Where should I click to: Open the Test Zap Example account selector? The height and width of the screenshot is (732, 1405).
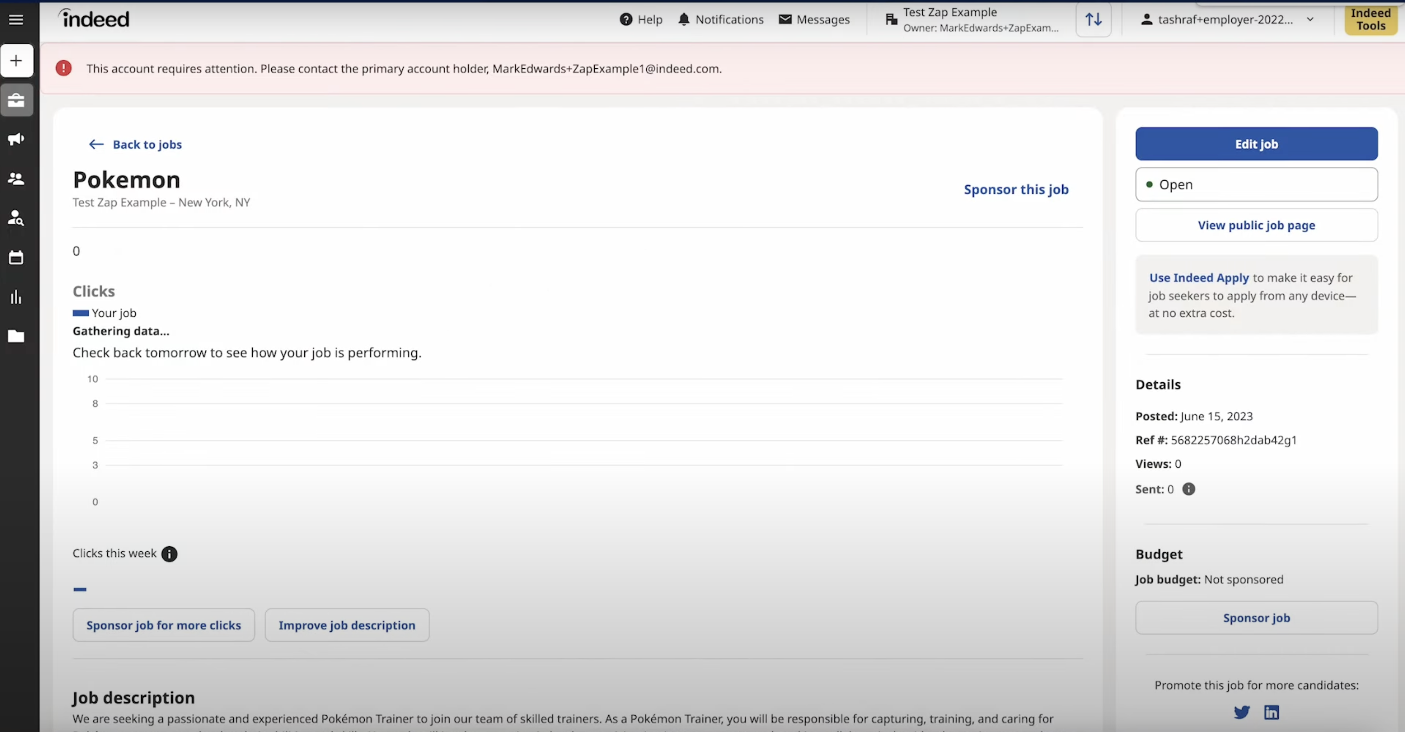click(972, 20)
